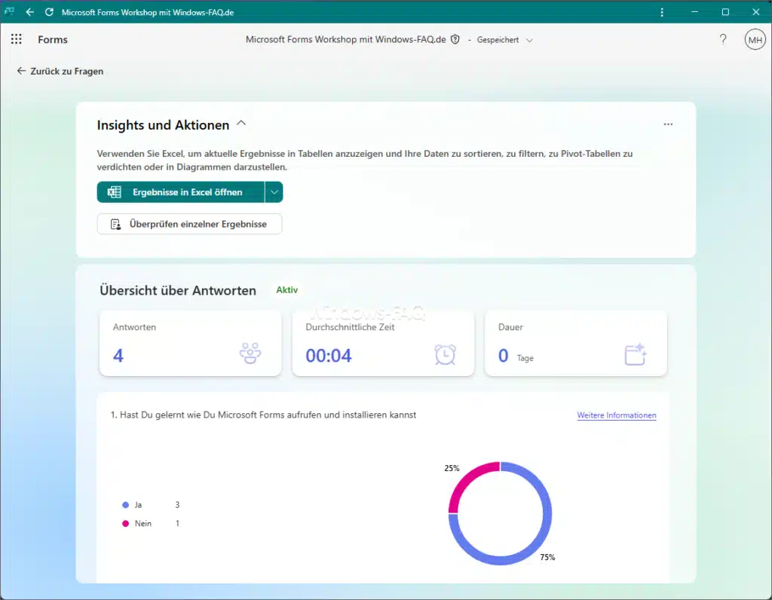Screen dimensions: 772x600
Task: Collapse the Insights und Aktionen section
Action: coord(241,124)
